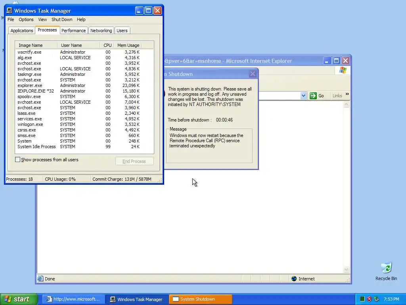Click the Internet Explorer window title bar
The height and width of the screenshot is (305, 406).
(243, 61)
